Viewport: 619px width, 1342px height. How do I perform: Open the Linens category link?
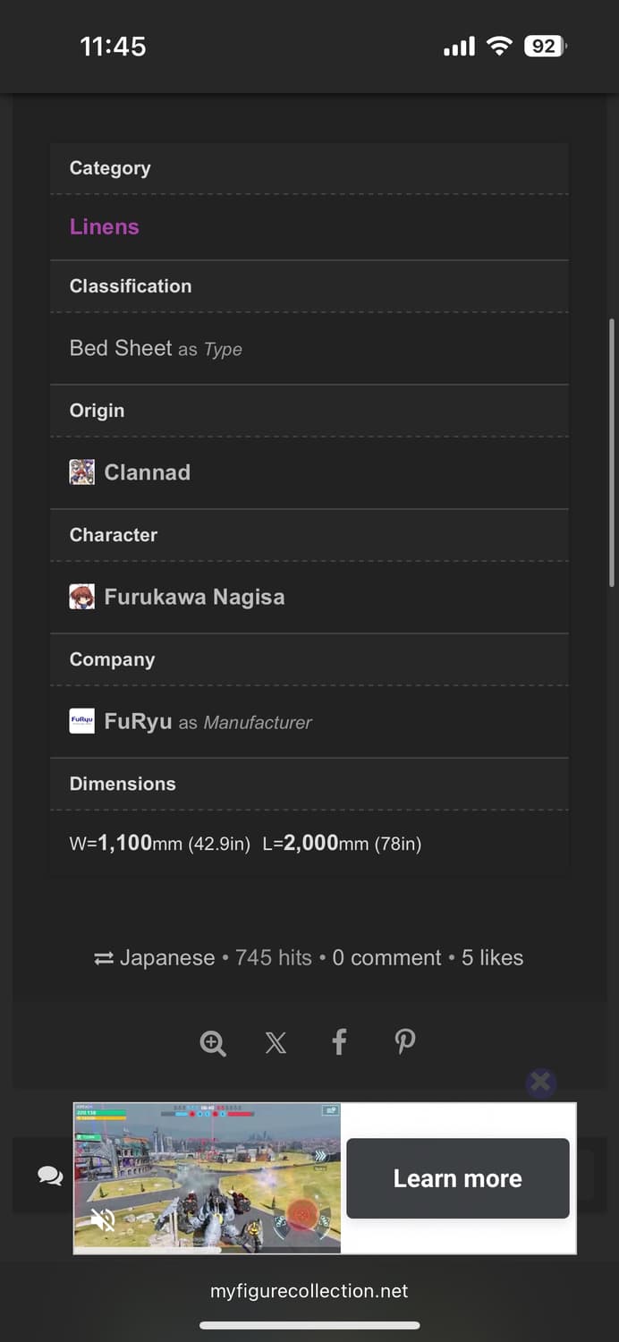coord(105,227)
